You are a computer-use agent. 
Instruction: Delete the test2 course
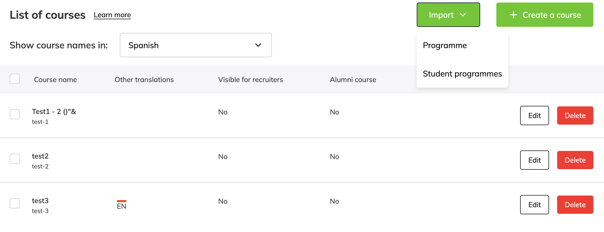pos(575,160)
